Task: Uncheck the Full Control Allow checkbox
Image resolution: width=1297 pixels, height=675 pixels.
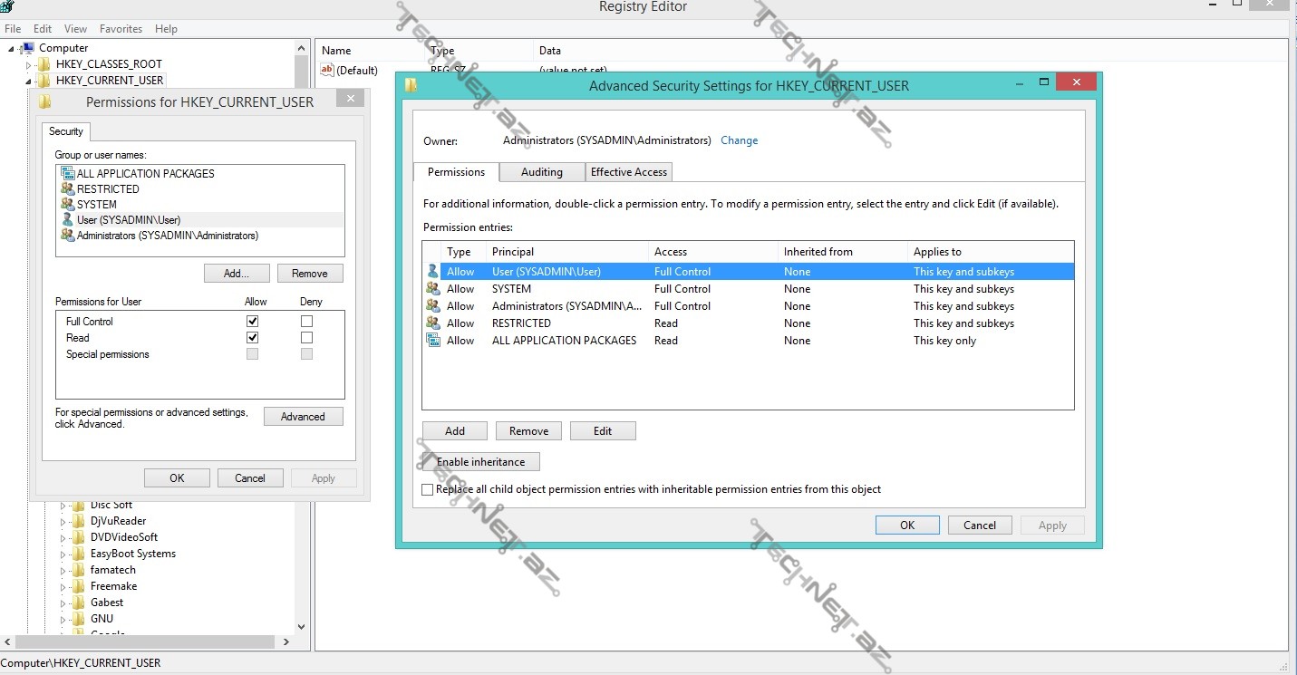Action: 252,322
